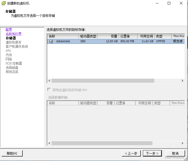
Task: Select 选择磁盘 in the wizard steps
Action: pyautogui.click(x=12, y=68)
